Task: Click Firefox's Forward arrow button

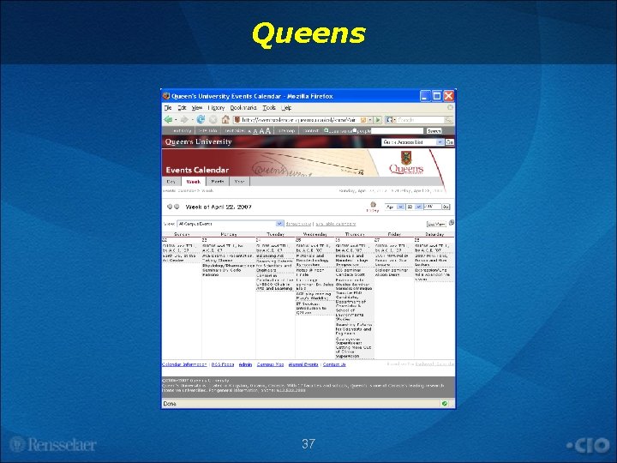Action: [183, 120]
